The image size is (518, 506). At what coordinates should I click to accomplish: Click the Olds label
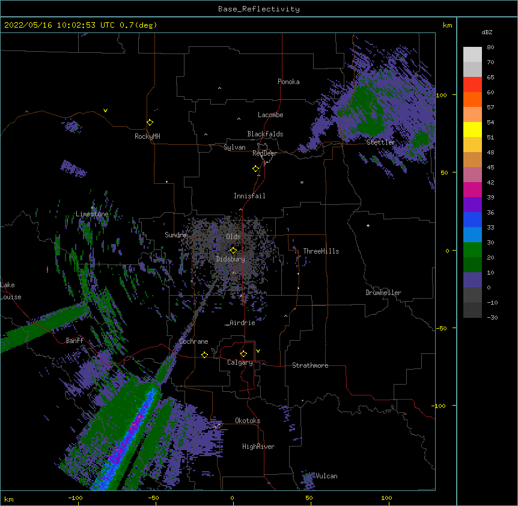tap(233, 237)
